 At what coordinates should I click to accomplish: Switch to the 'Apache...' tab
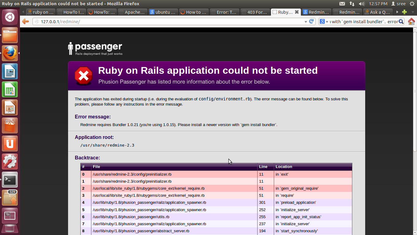click(x=132, y=12)
